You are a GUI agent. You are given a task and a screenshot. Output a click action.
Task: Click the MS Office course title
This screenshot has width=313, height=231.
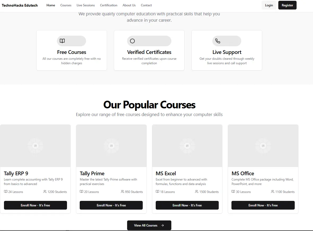(x=243, y=173)
